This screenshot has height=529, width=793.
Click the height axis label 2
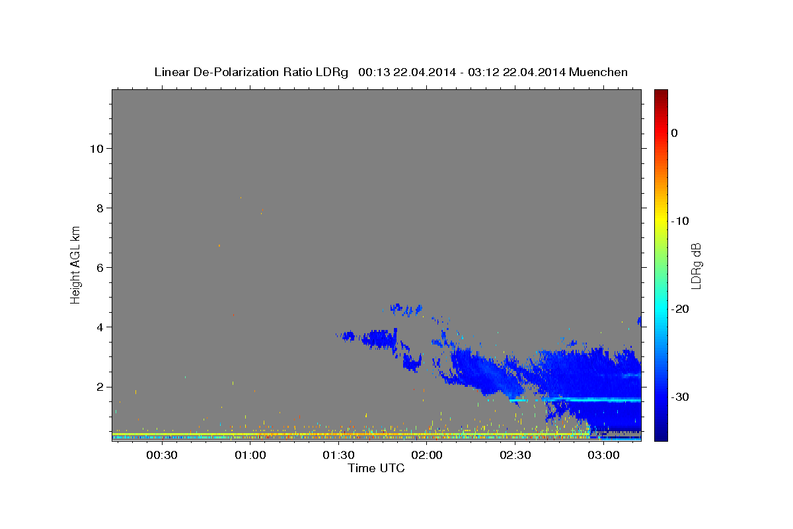(99, 386)
